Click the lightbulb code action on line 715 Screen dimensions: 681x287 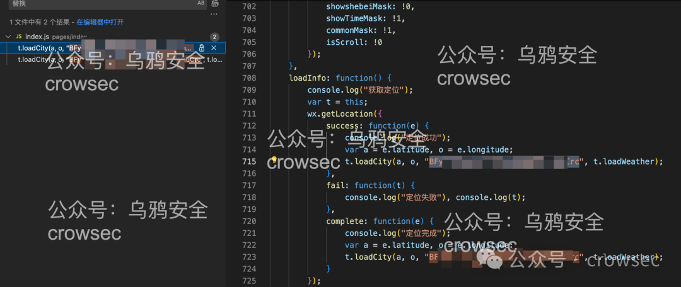click(274, 161)
